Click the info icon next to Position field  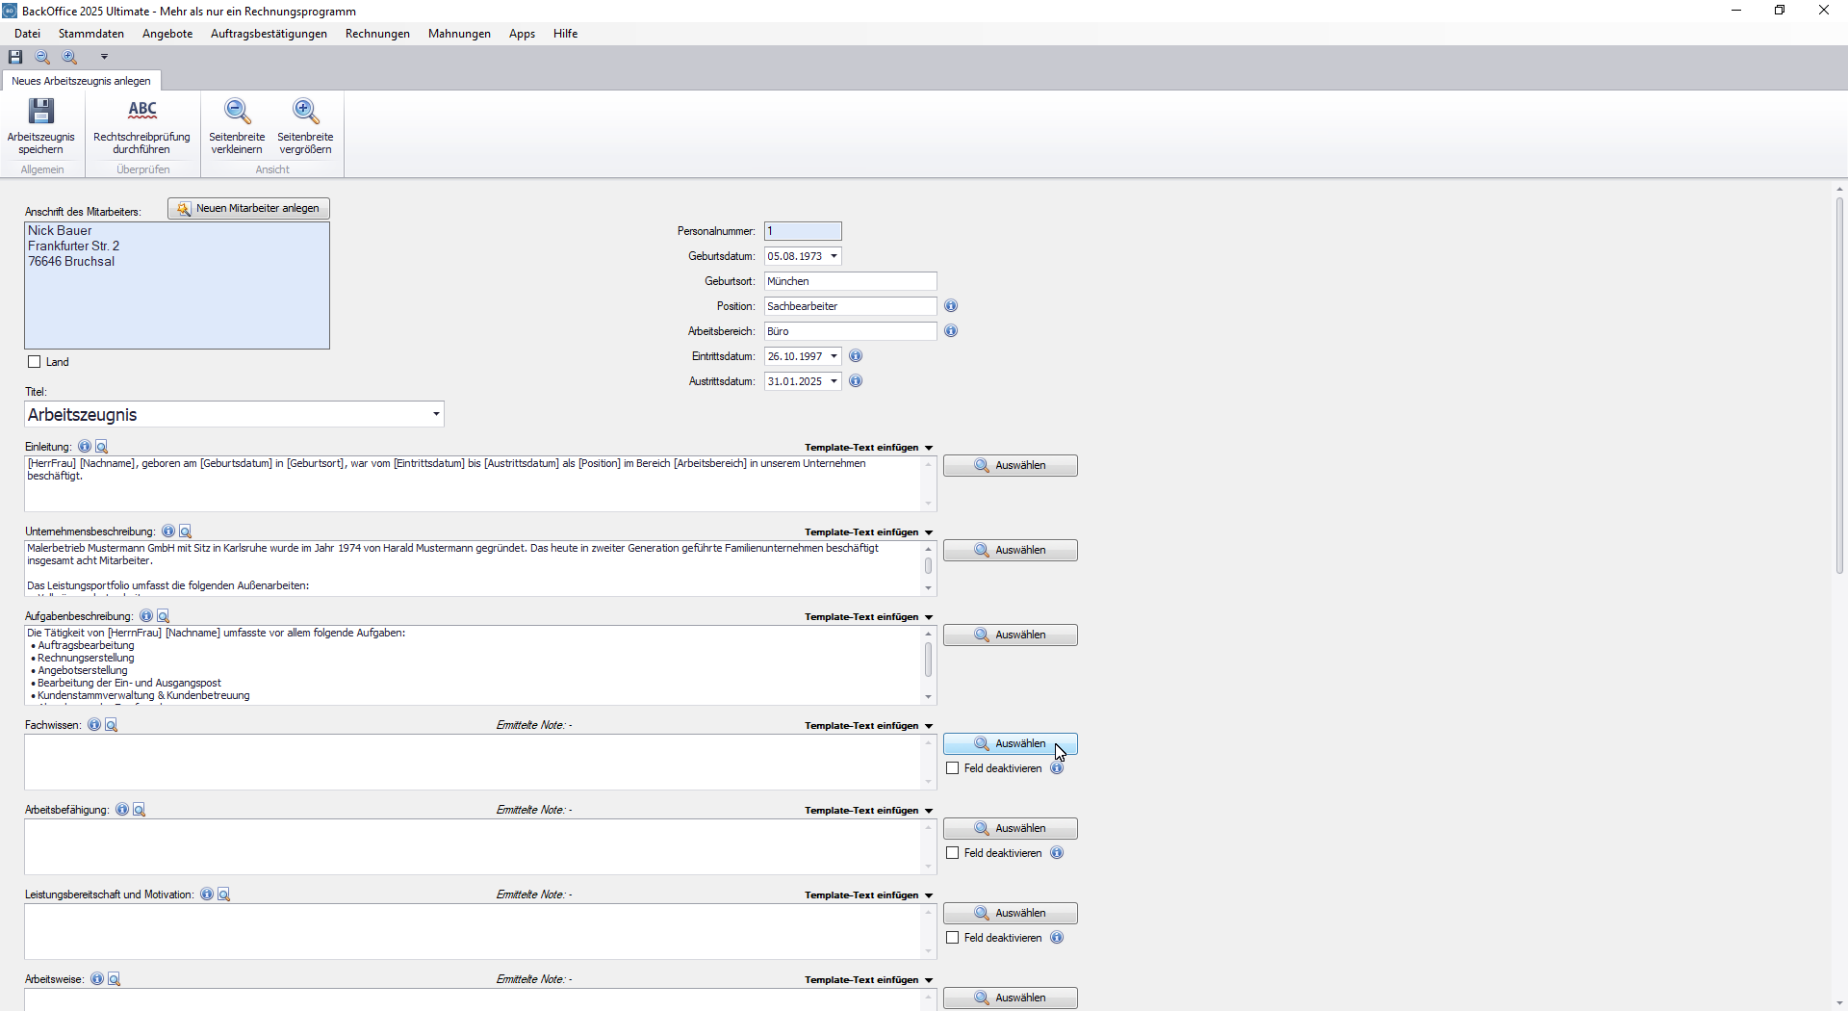951,306
